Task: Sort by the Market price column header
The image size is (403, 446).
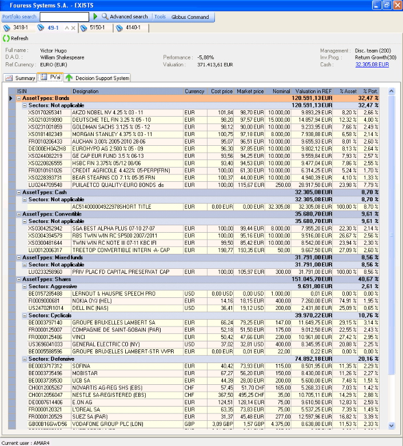Action: tap(249, 91)
